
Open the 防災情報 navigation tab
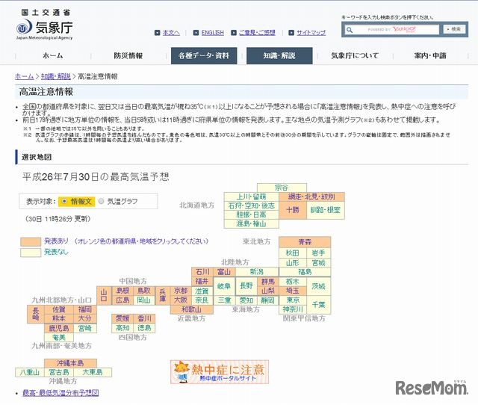[x=128, y=55]
